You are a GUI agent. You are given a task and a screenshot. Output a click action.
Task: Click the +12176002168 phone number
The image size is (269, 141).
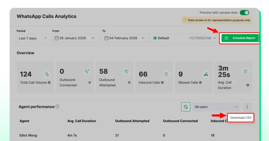pos(200,38)
